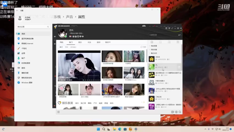Select 辅助功能 in Settings sidebar

33,73
